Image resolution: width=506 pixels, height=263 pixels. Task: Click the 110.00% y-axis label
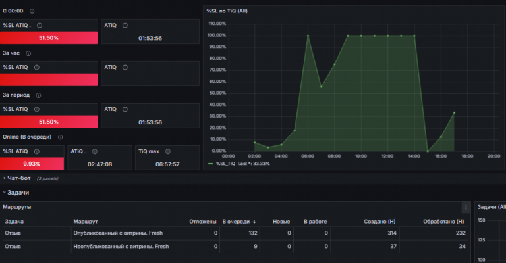pyautogui.click(x=217, y=24)
